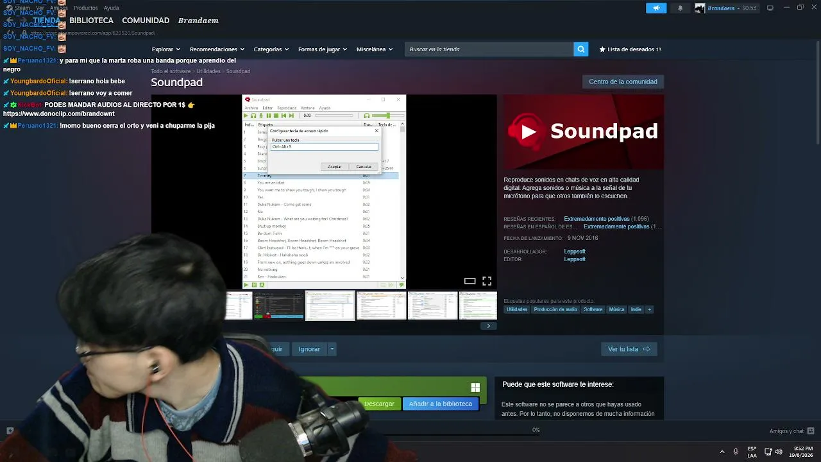Screen dimensions: 821x462
Task: Open the Brandaem profile tab
Action: click(198, 21)
